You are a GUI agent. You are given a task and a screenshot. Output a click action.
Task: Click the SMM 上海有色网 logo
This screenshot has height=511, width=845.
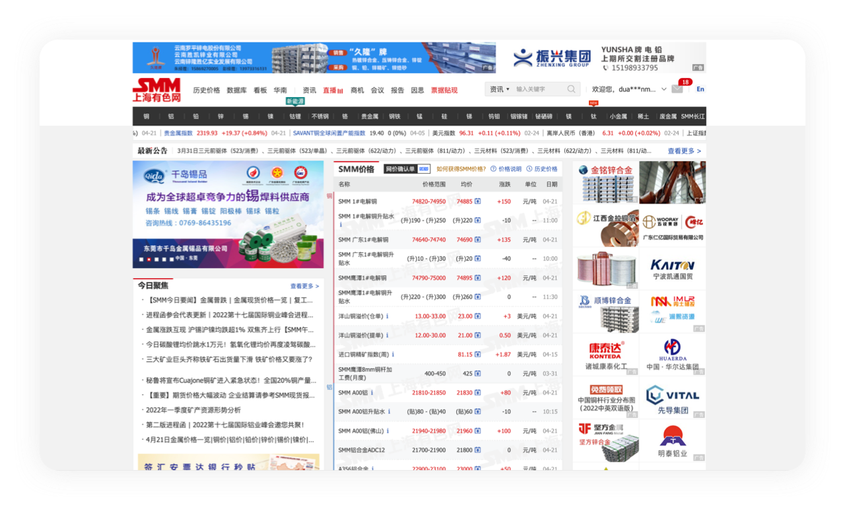(156, 90)
